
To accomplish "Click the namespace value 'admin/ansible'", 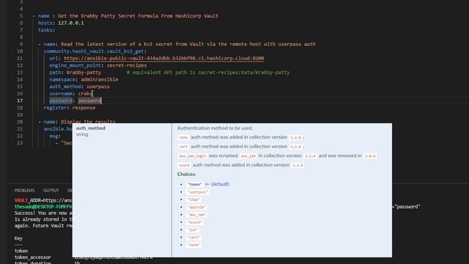I will [100, 79].
